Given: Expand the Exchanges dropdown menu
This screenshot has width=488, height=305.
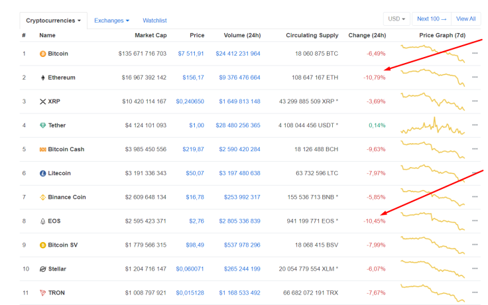Looking at the screenshot, I should [x=111, y=21].
